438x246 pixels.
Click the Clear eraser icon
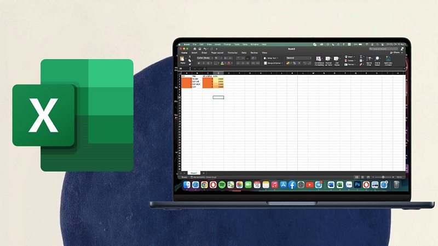pos(361,65)
